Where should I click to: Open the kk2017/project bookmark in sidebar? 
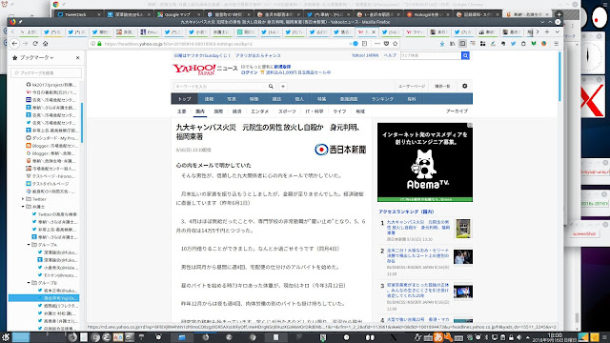51,85
